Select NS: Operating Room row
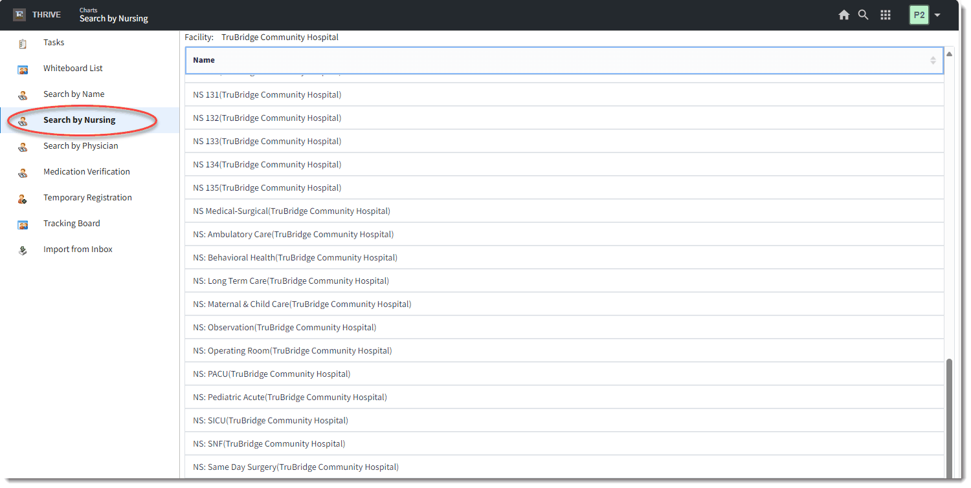The width and height of the screenshot is (971, 488). coord(564,350)
